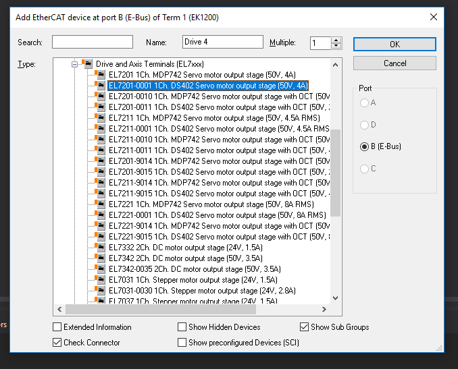Image resolution: width=458 pixels, height=369 pixels.
Task: Click the vertical scrollbar thumb
Action: [x=335, y=173]
